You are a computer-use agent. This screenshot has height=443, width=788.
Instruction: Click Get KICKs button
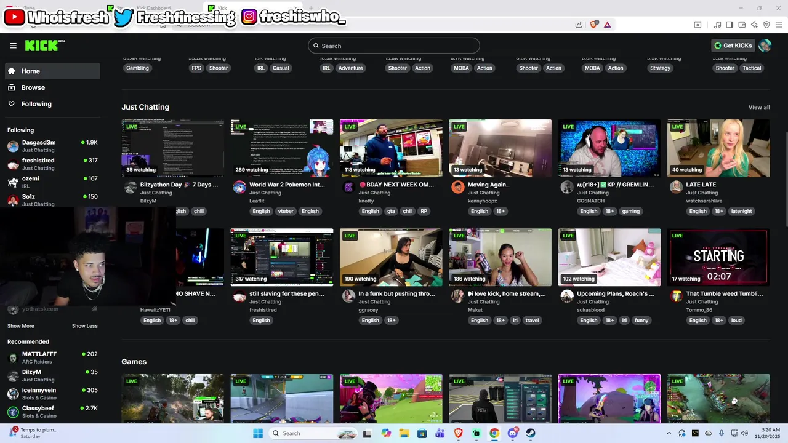pyautogui.click(x=733, y=46)
